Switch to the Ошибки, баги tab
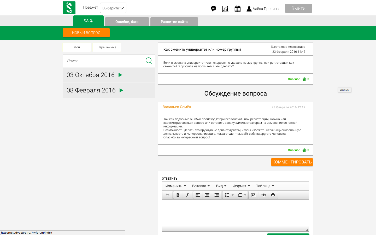This screenshot has width=376, height=235. 127,22
